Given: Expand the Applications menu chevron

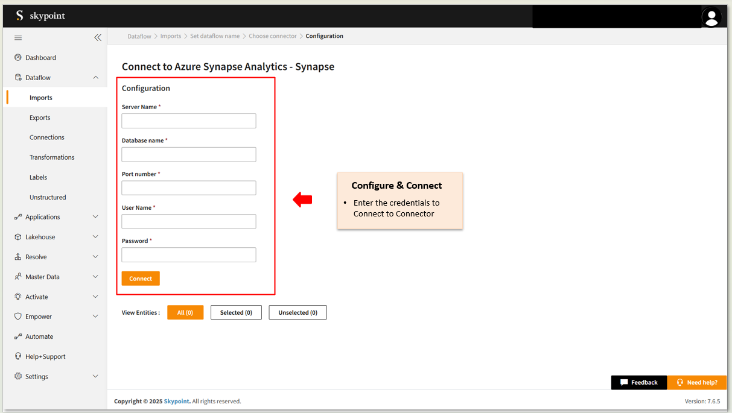Looking at the screenshot, I should pyautogui.click(x=95, y=217).
